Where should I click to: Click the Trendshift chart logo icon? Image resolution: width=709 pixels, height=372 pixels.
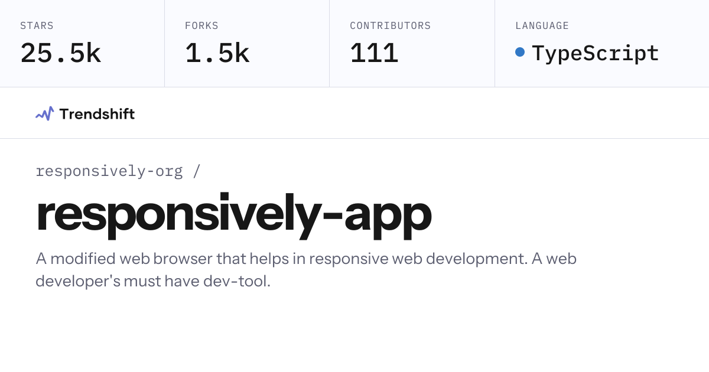[x=44, y=113]
